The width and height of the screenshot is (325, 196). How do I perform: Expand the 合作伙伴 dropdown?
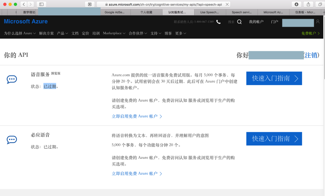pos(138,33)
